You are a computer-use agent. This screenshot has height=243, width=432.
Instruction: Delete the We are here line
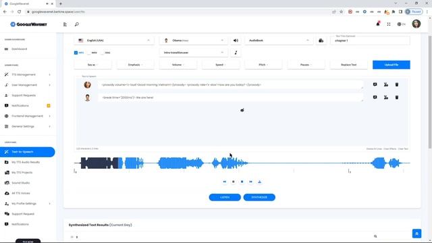coord(397,97)
